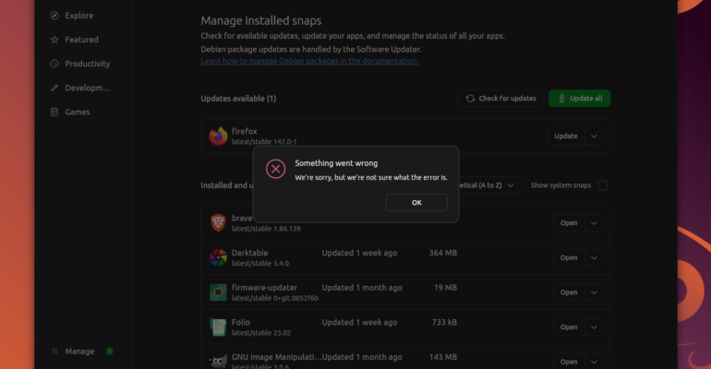This screenshot has height=369, width=711.
Task: Click the GNU Image Manipulation icon
Action: pos(218,361)
